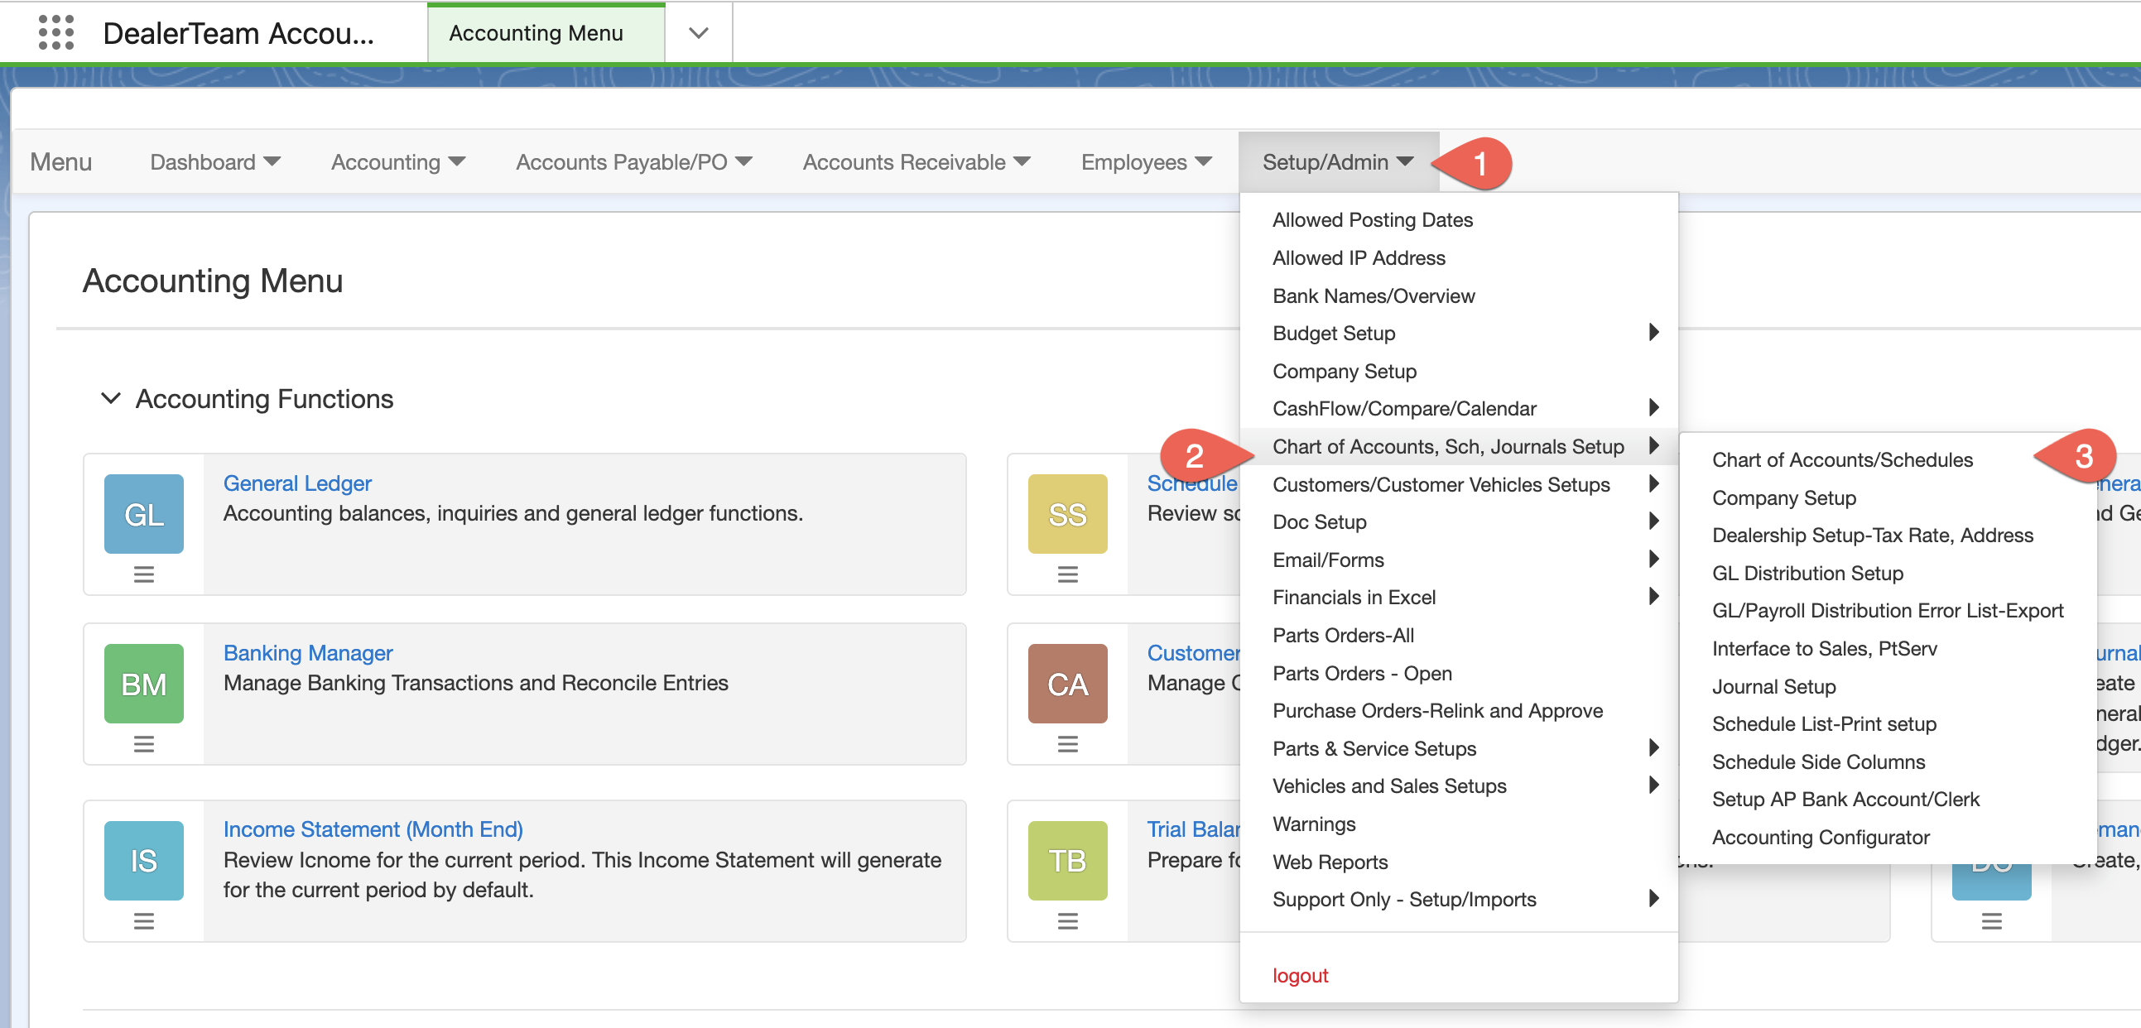Click the BM Banking Manager tile icon

(x=144, y=684)
